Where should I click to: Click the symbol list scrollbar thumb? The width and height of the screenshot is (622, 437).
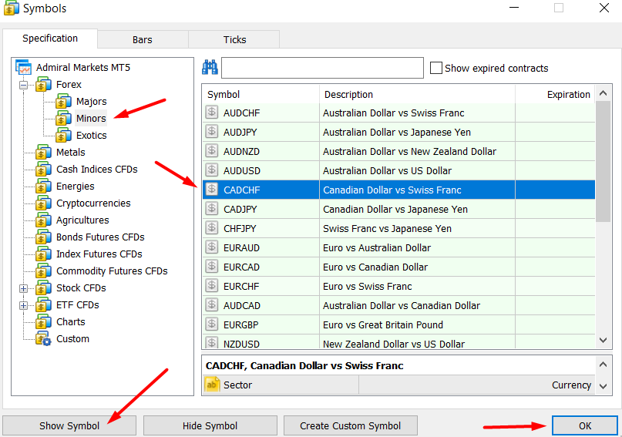point(603,162)
